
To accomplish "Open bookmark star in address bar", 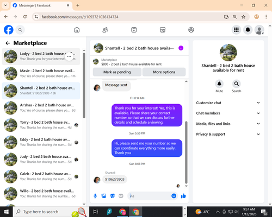I will click(x=243, y=17).
